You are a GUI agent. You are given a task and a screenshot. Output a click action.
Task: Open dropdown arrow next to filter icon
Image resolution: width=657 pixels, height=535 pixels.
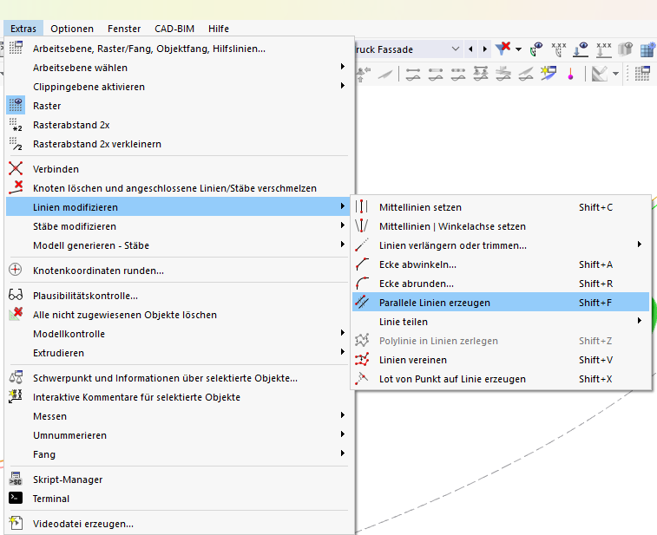coord(518,49)
